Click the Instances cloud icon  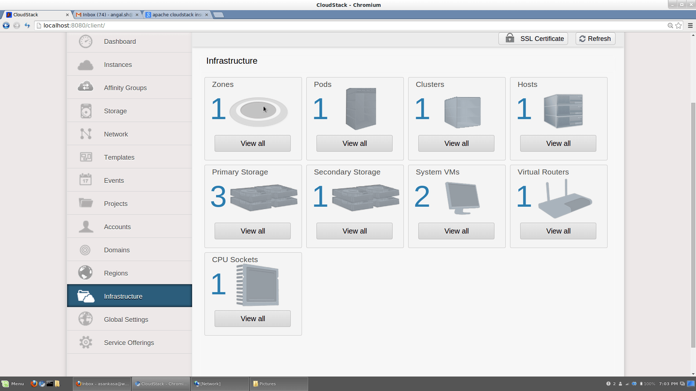coord(86,65)
